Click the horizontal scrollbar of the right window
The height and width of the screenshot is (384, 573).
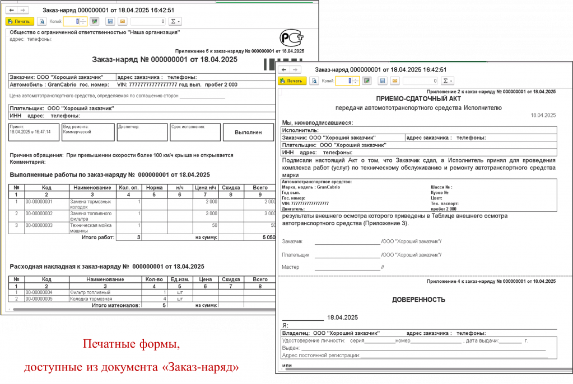click(428, 369)
